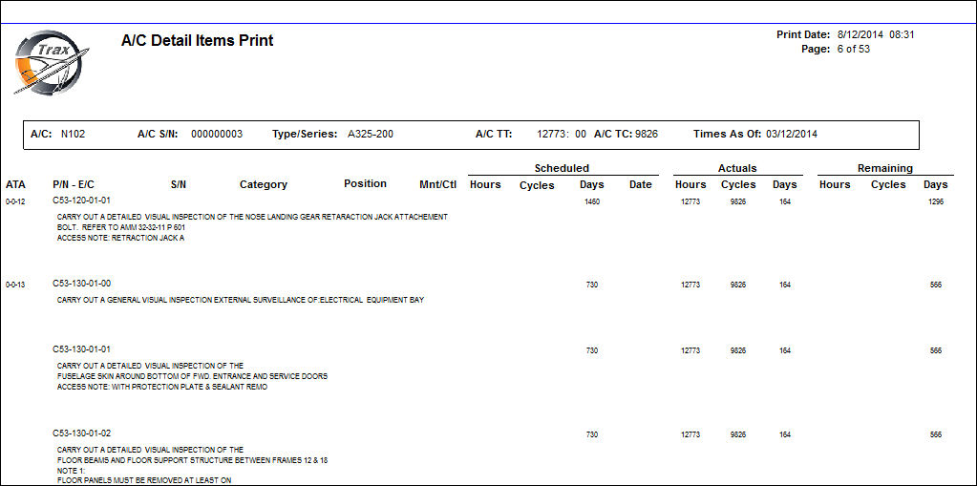Click the Scheduled group header
Image resolution: width=977 pixels, height=486 pixels.
tap(562, 168)
